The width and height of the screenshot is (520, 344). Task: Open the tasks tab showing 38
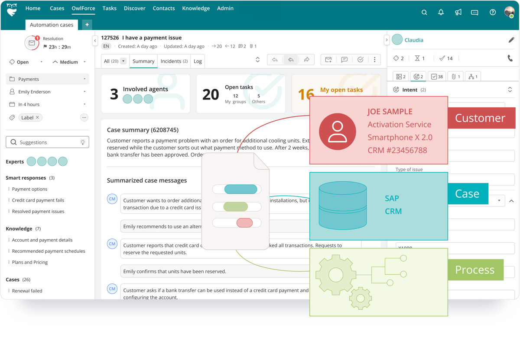pos(437,77)
